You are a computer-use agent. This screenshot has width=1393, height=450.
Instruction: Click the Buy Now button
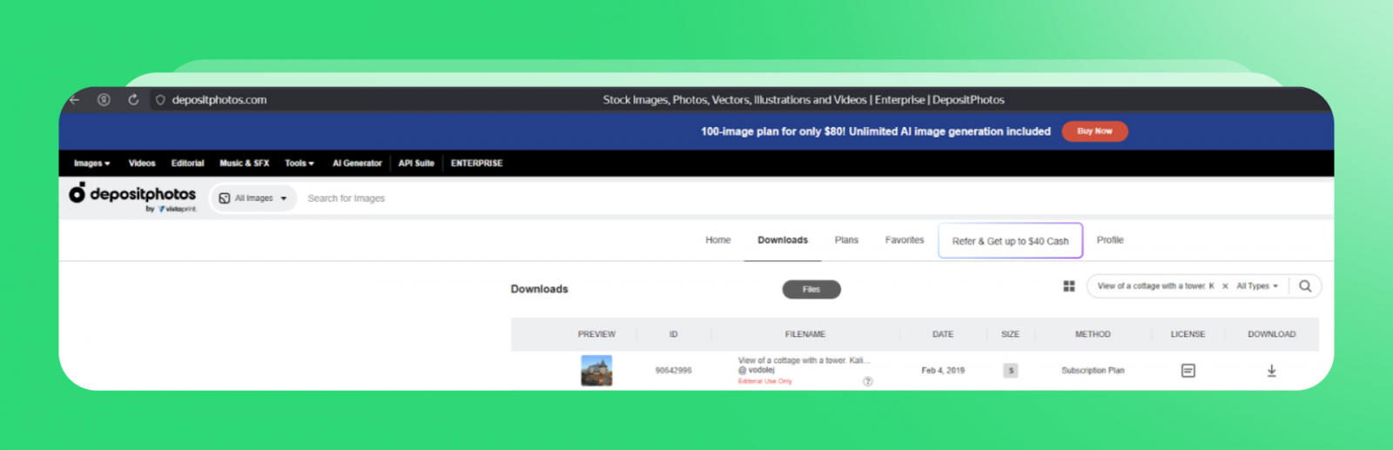pyautogui.click(x=1094, y=131)
